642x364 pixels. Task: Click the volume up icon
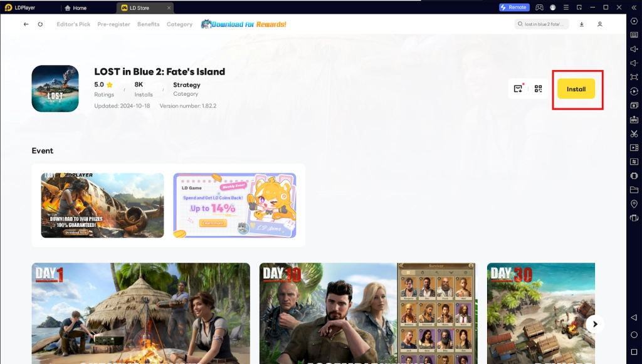pos(634,49)
